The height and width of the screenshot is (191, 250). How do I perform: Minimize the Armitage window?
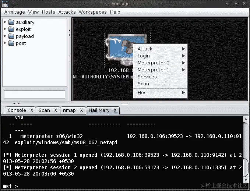tap(228, 4)
